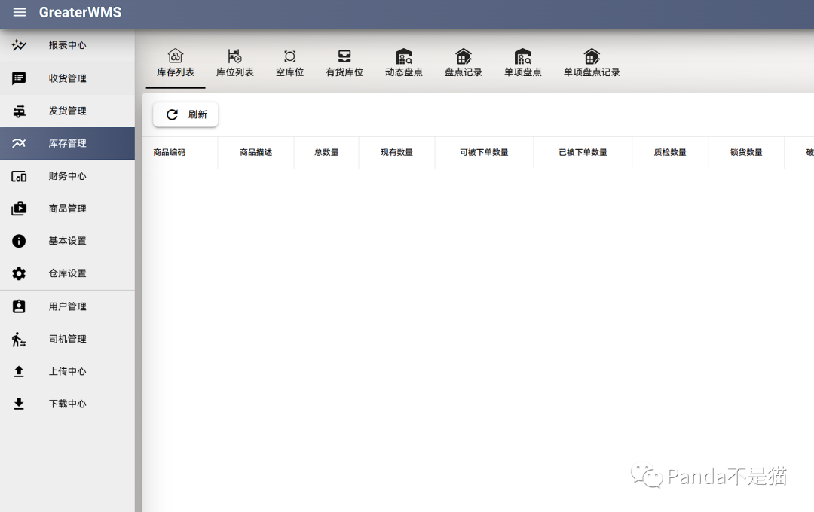Click the 下载中心 download icon
Screen dimensions: 814x512
point(19,404)
